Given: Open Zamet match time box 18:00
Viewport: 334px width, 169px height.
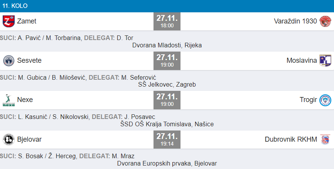Looking at the screenshot, I should [x=167, y=22].
